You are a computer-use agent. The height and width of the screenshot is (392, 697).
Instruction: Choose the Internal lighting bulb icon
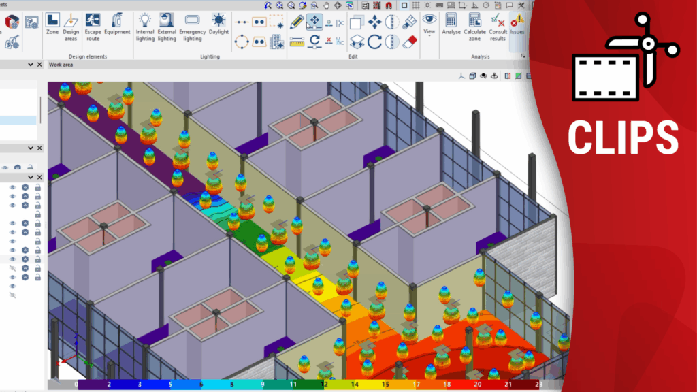point(145,26)
